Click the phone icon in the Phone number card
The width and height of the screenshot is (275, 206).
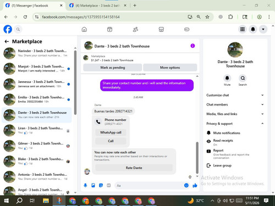98,121
